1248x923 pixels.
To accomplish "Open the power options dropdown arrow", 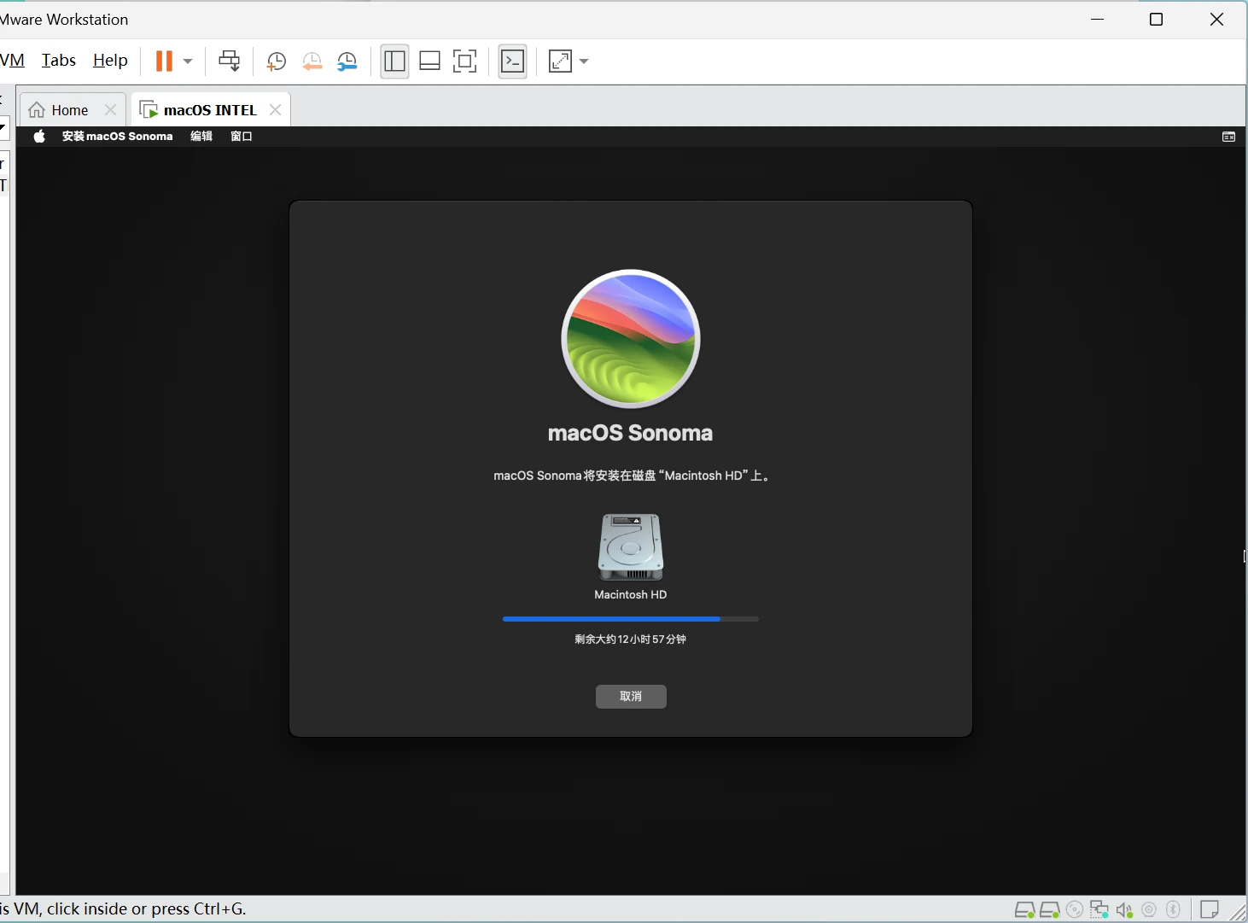I will click(188, 61).
